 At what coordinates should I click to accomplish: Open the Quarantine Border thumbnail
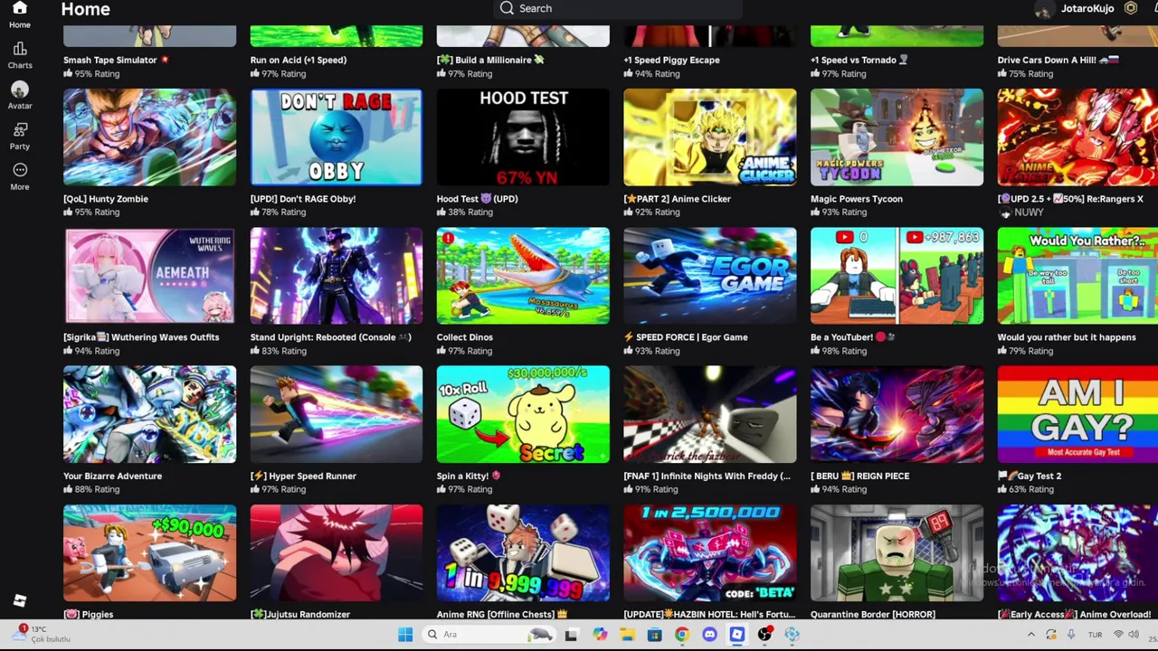(x=897, y=553)
